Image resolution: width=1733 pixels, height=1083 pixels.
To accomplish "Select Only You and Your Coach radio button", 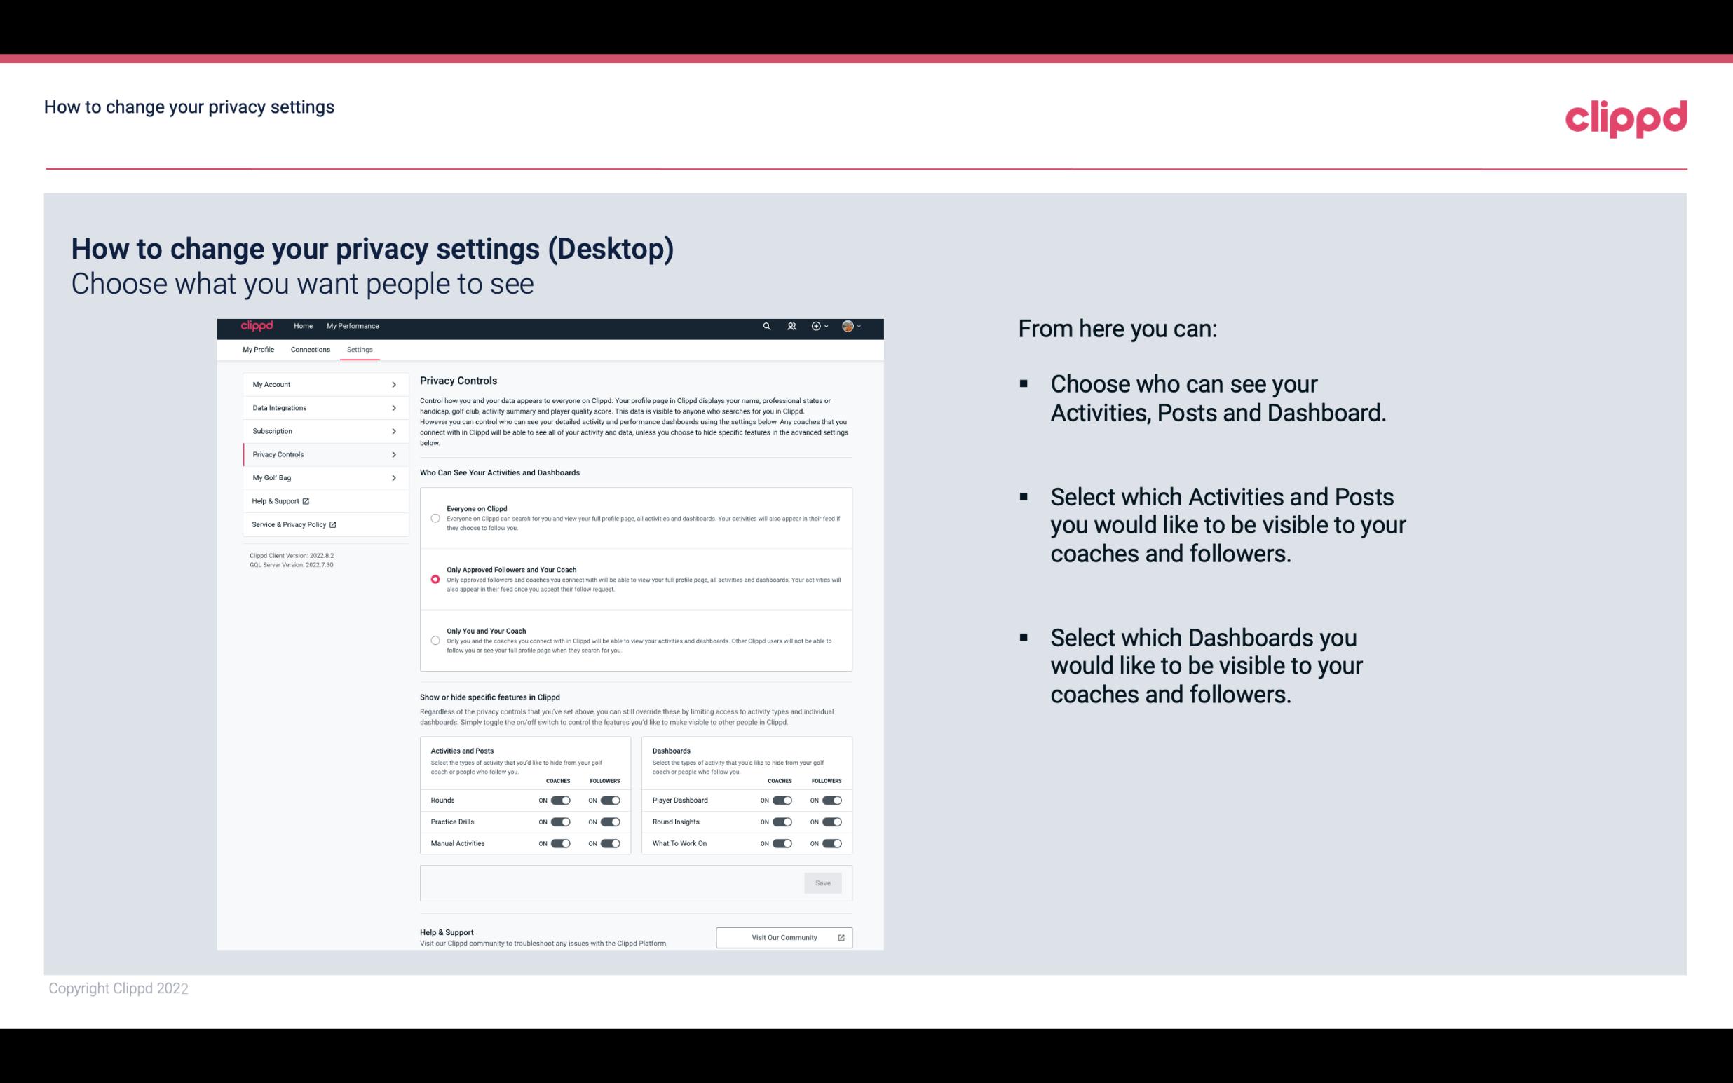I will [434, 640].
